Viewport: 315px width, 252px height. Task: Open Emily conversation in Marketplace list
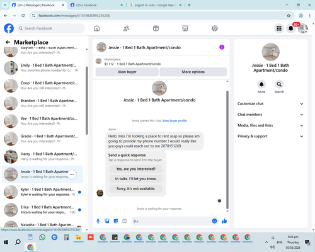point(43,68)
